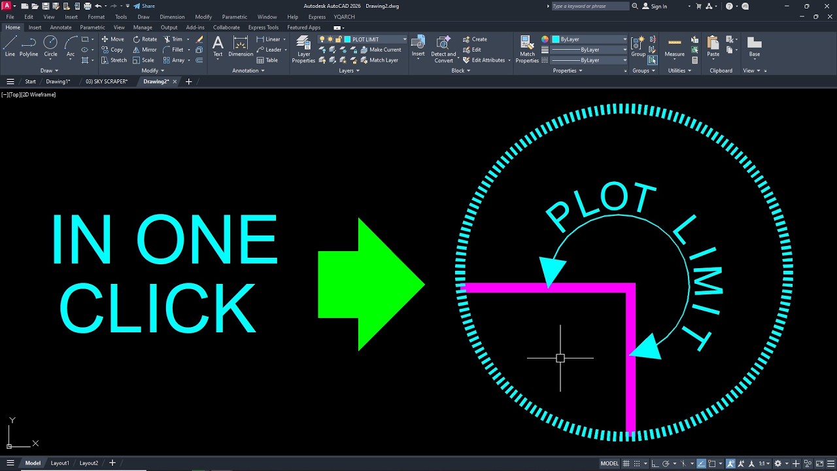Open the annotation scale 1:1 dropdown
The width and height of the screenshot is (837, 471).
point(764,463)
